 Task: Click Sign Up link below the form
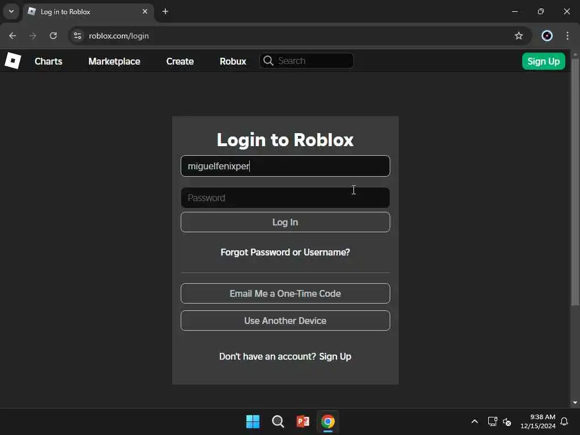[335, 356]
